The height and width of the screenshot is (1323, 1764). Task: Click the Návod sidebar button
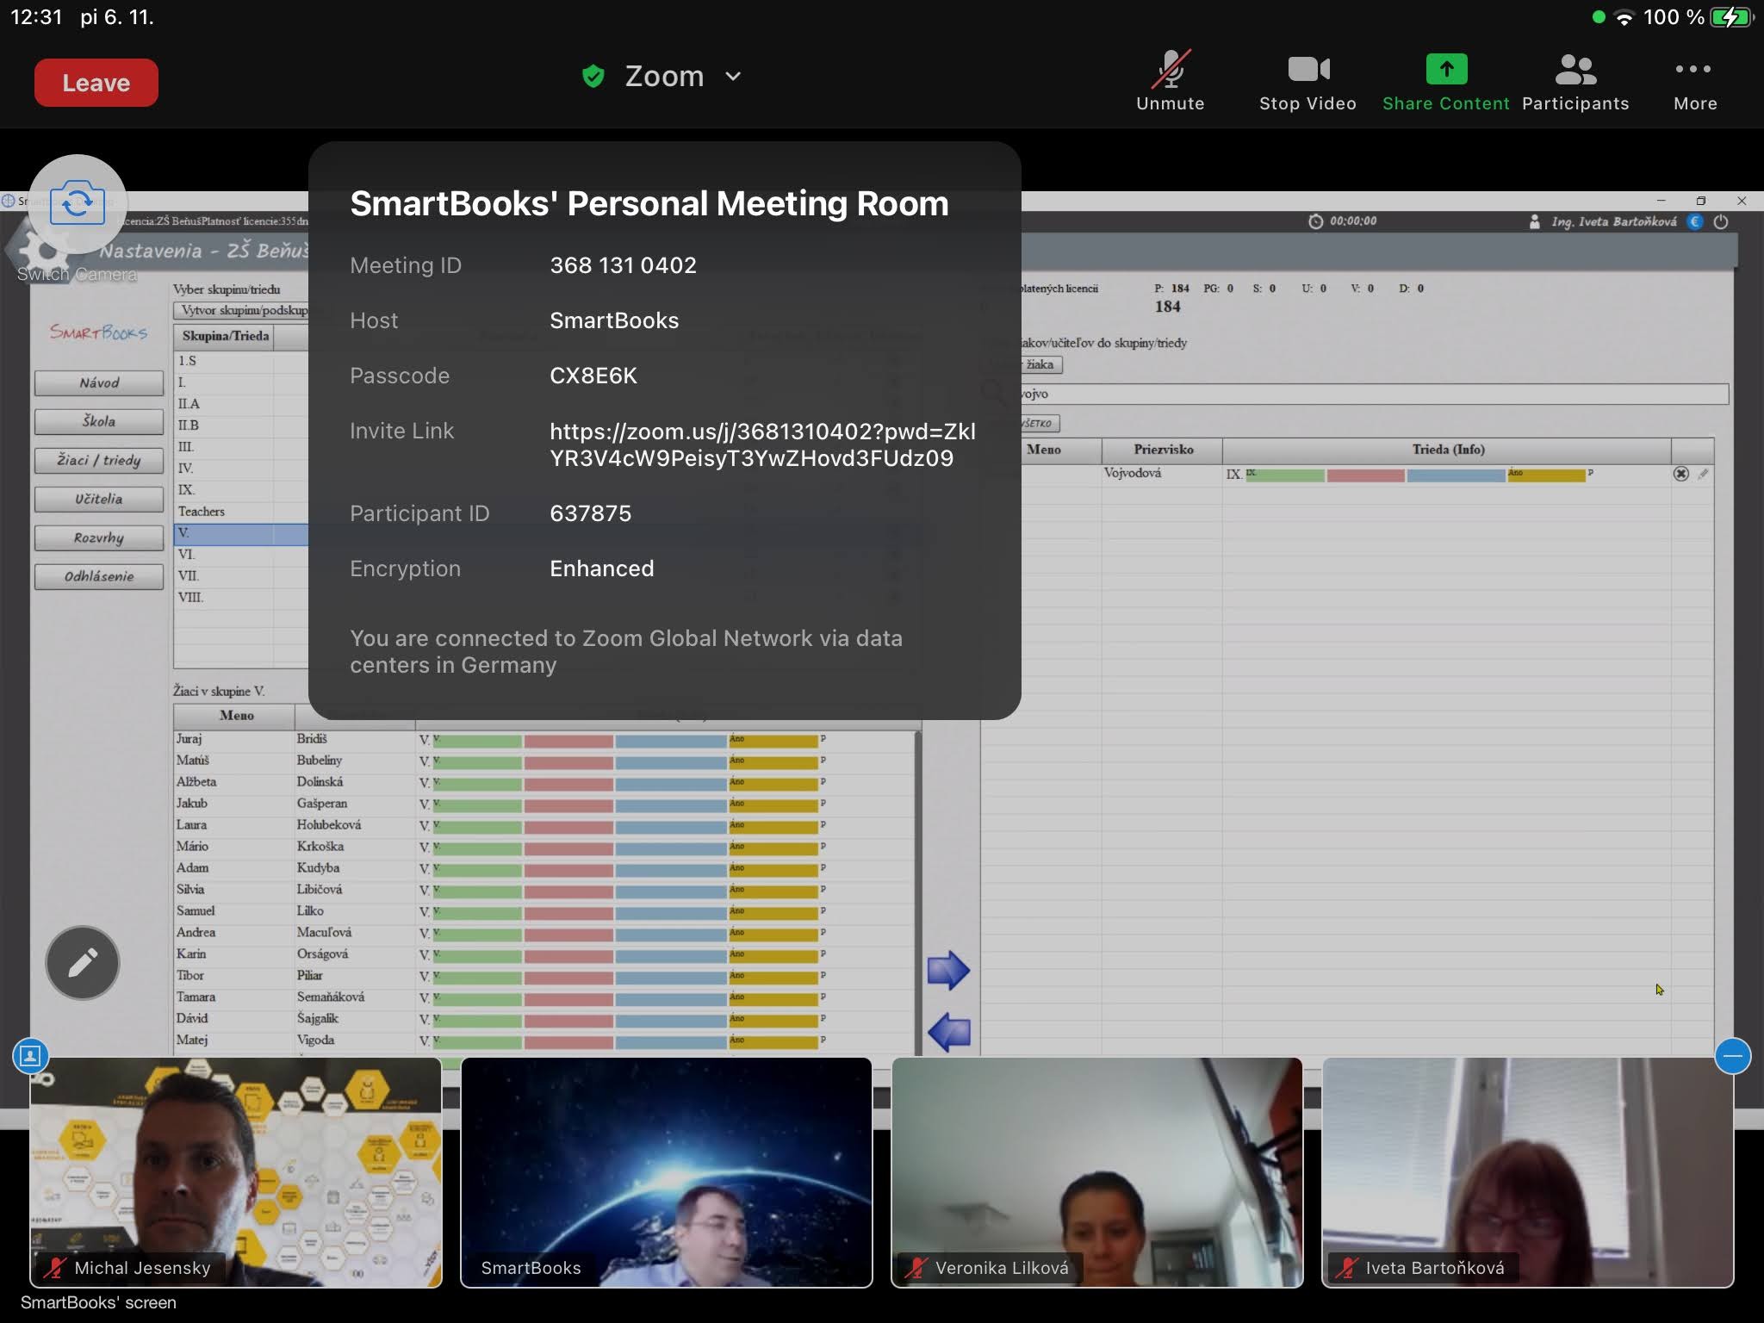pos(99,382)
